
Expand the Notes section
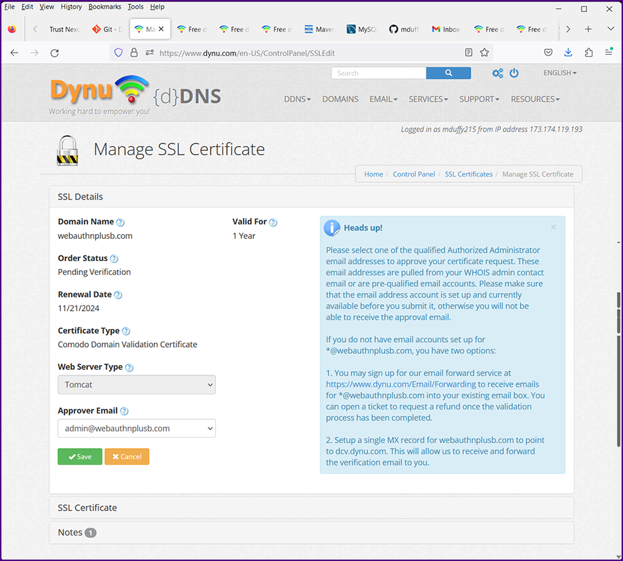coord(70,533)
